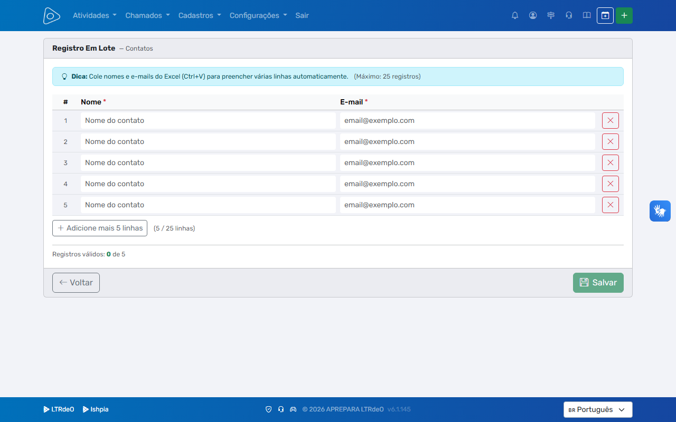Image resolution: width=676 pixels, height=422 pixels.
Task: Open the book documentation icon
Action: 587,15
